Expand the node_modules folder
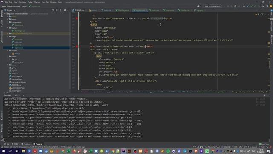Viewport: 273px width, 154px height. [8, 33]
